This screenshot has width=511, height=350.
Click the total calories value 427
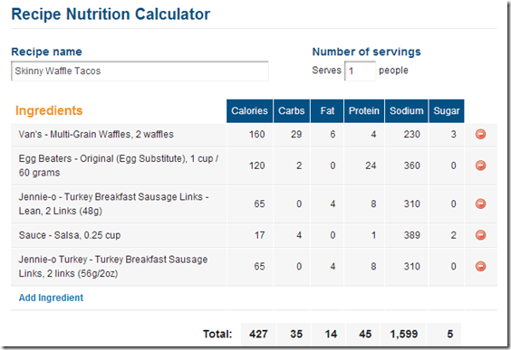[258, 334]
